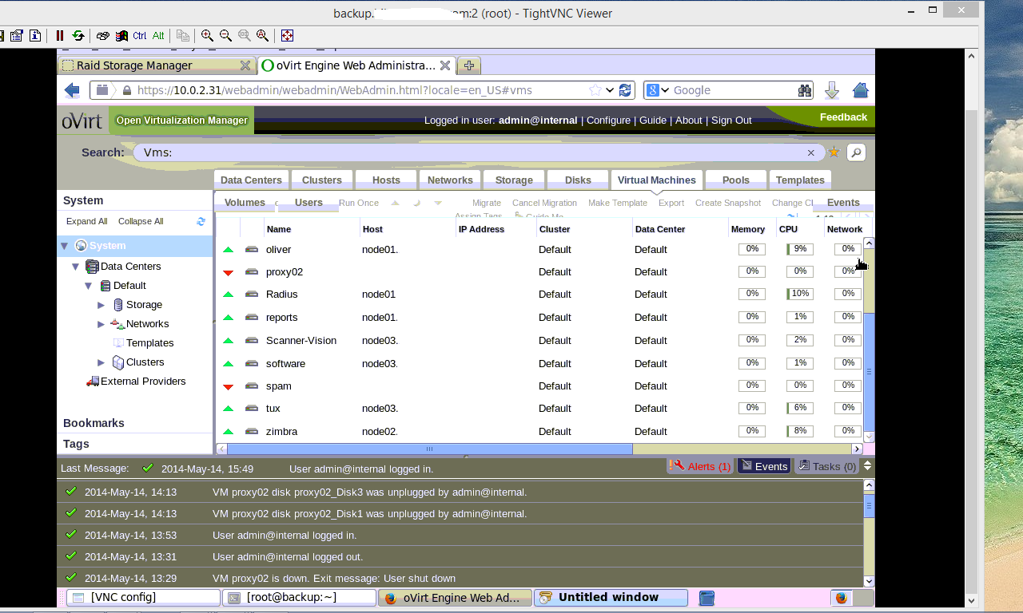Click the browser home icon
Image resolution: width=1023 pixels, height=613 pixels.
tap(860, 90)
